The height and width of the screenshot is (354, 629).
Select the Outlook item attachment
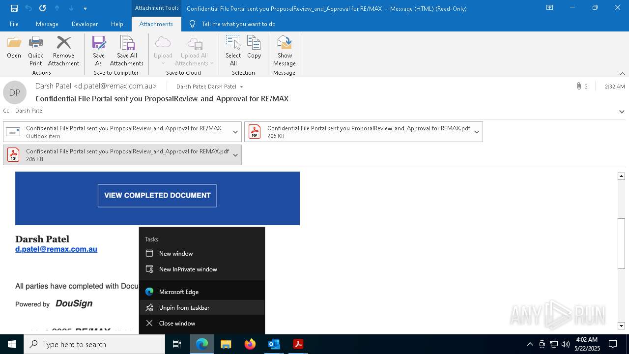click(x=117, y=132)
